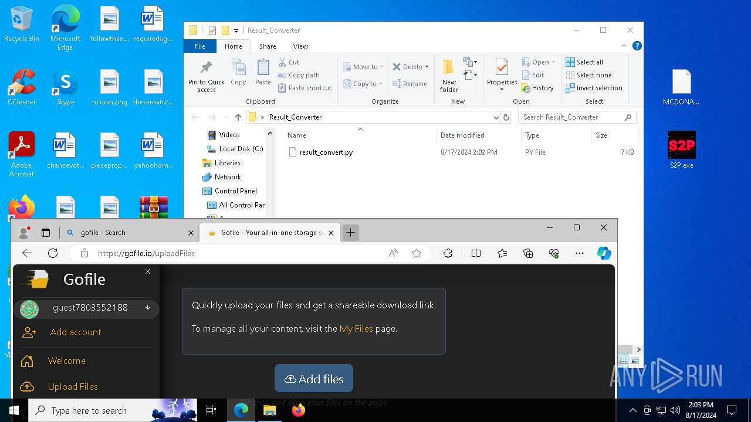This screenshot has width=751, height=422.
Task: Expand guest7803552188 account dropdown
Action: pyautogui.click(x=148, y=308)
